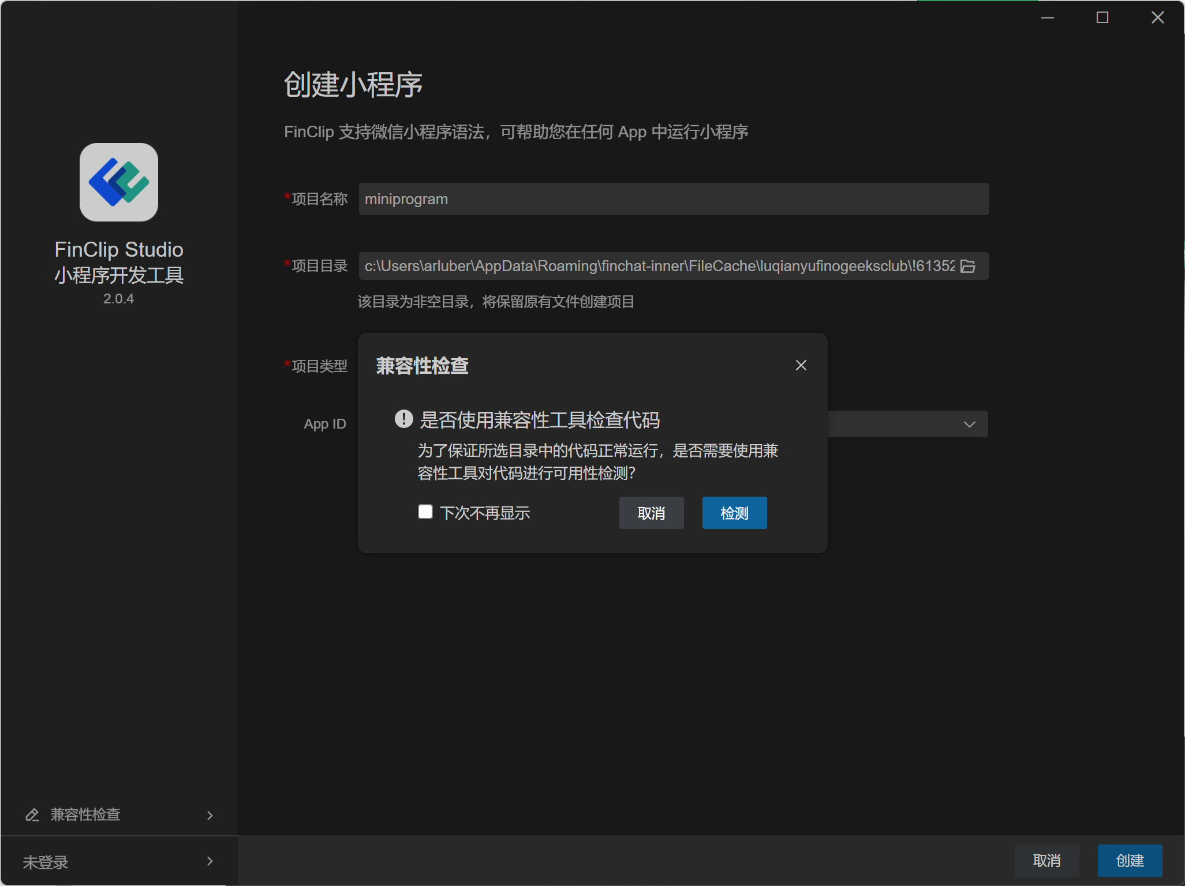Open the 未登录 login menu item
The width and height of the screenshot is (1185, 886).
[x=46, y=862]
